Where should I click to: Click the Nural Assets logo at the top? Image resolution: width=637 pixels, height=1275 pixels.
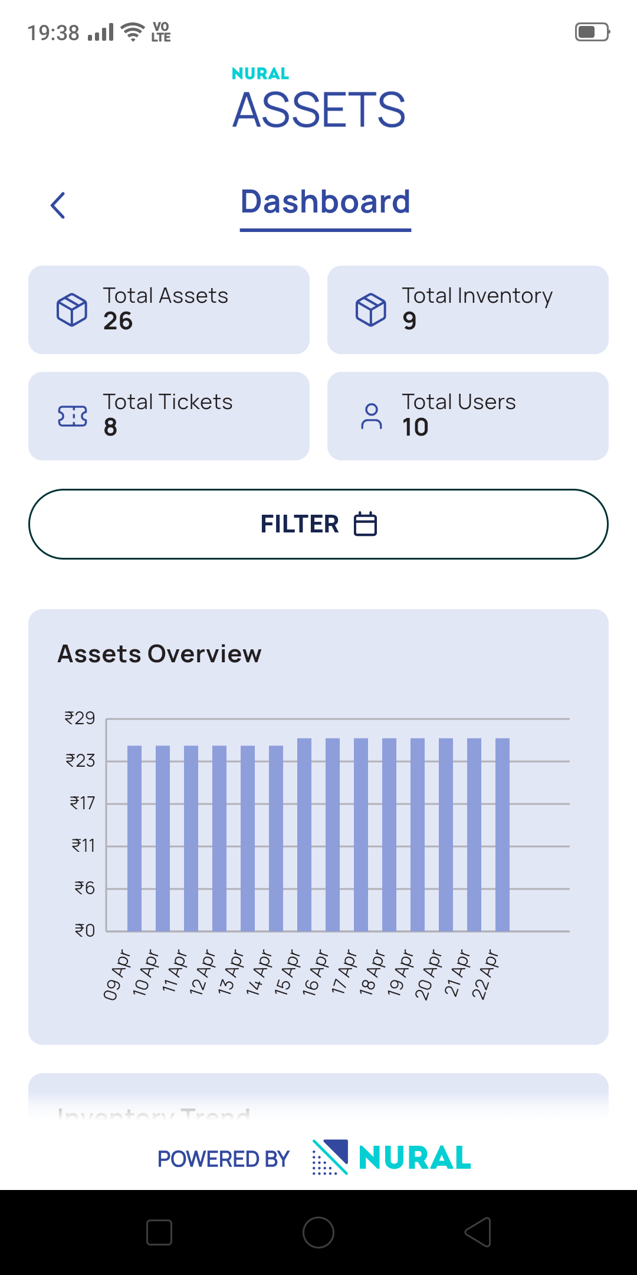318,99
